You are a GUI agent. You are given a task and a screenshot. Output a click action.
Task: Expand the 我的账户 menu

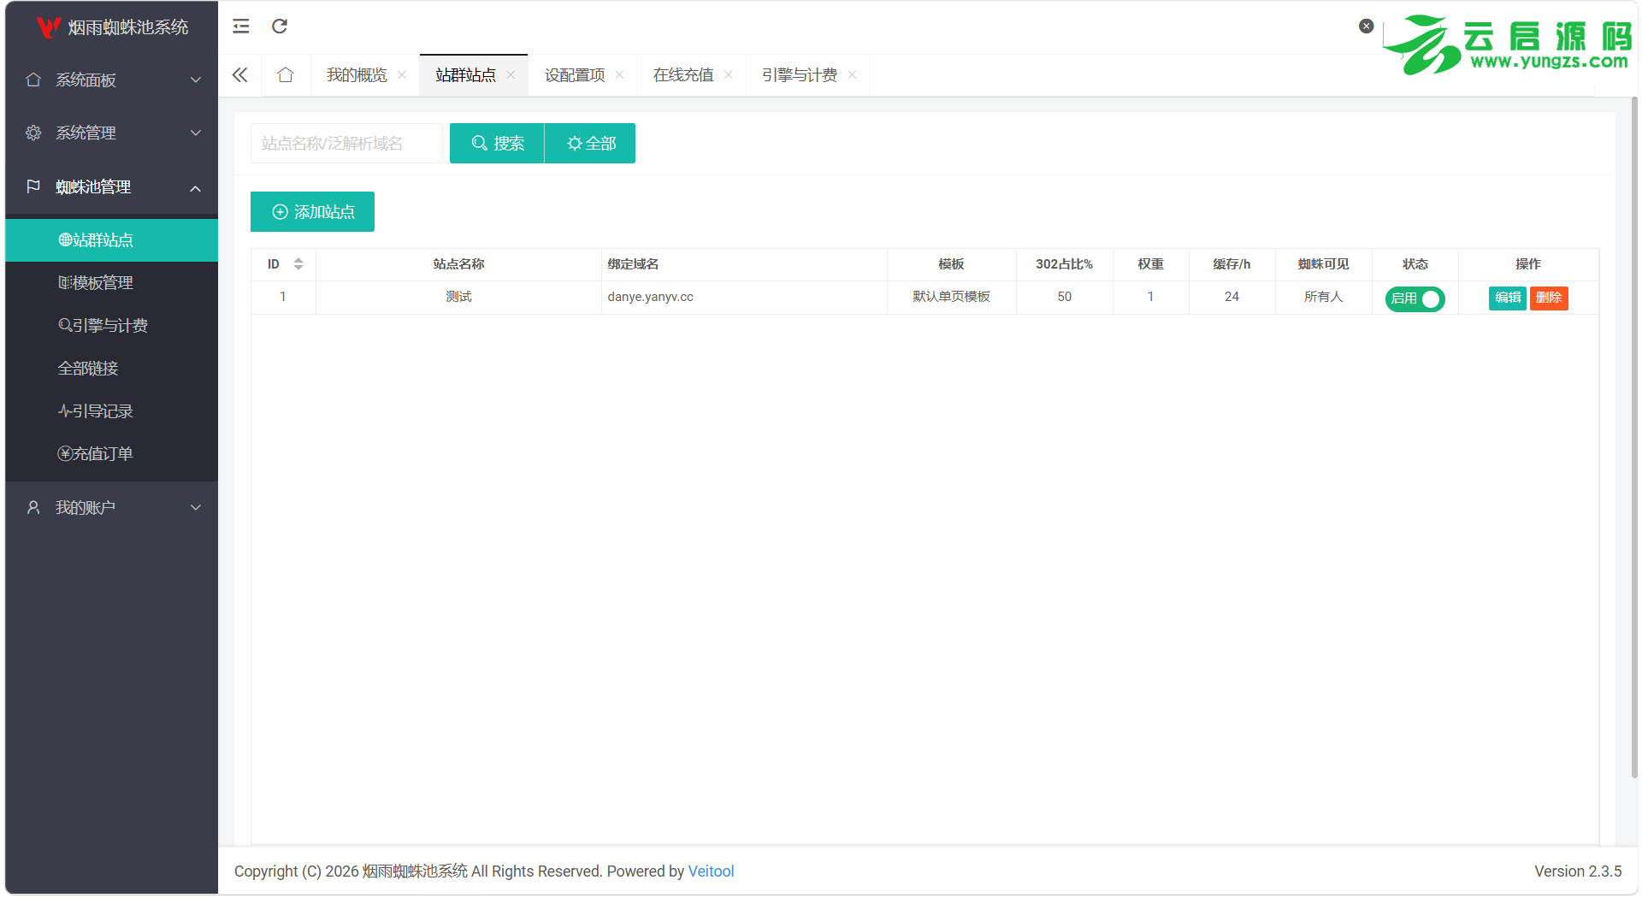112,507
